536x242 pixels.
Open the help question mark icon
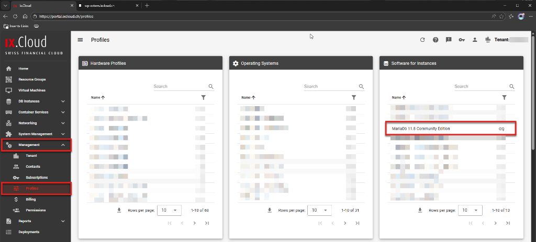click(435, 40)
